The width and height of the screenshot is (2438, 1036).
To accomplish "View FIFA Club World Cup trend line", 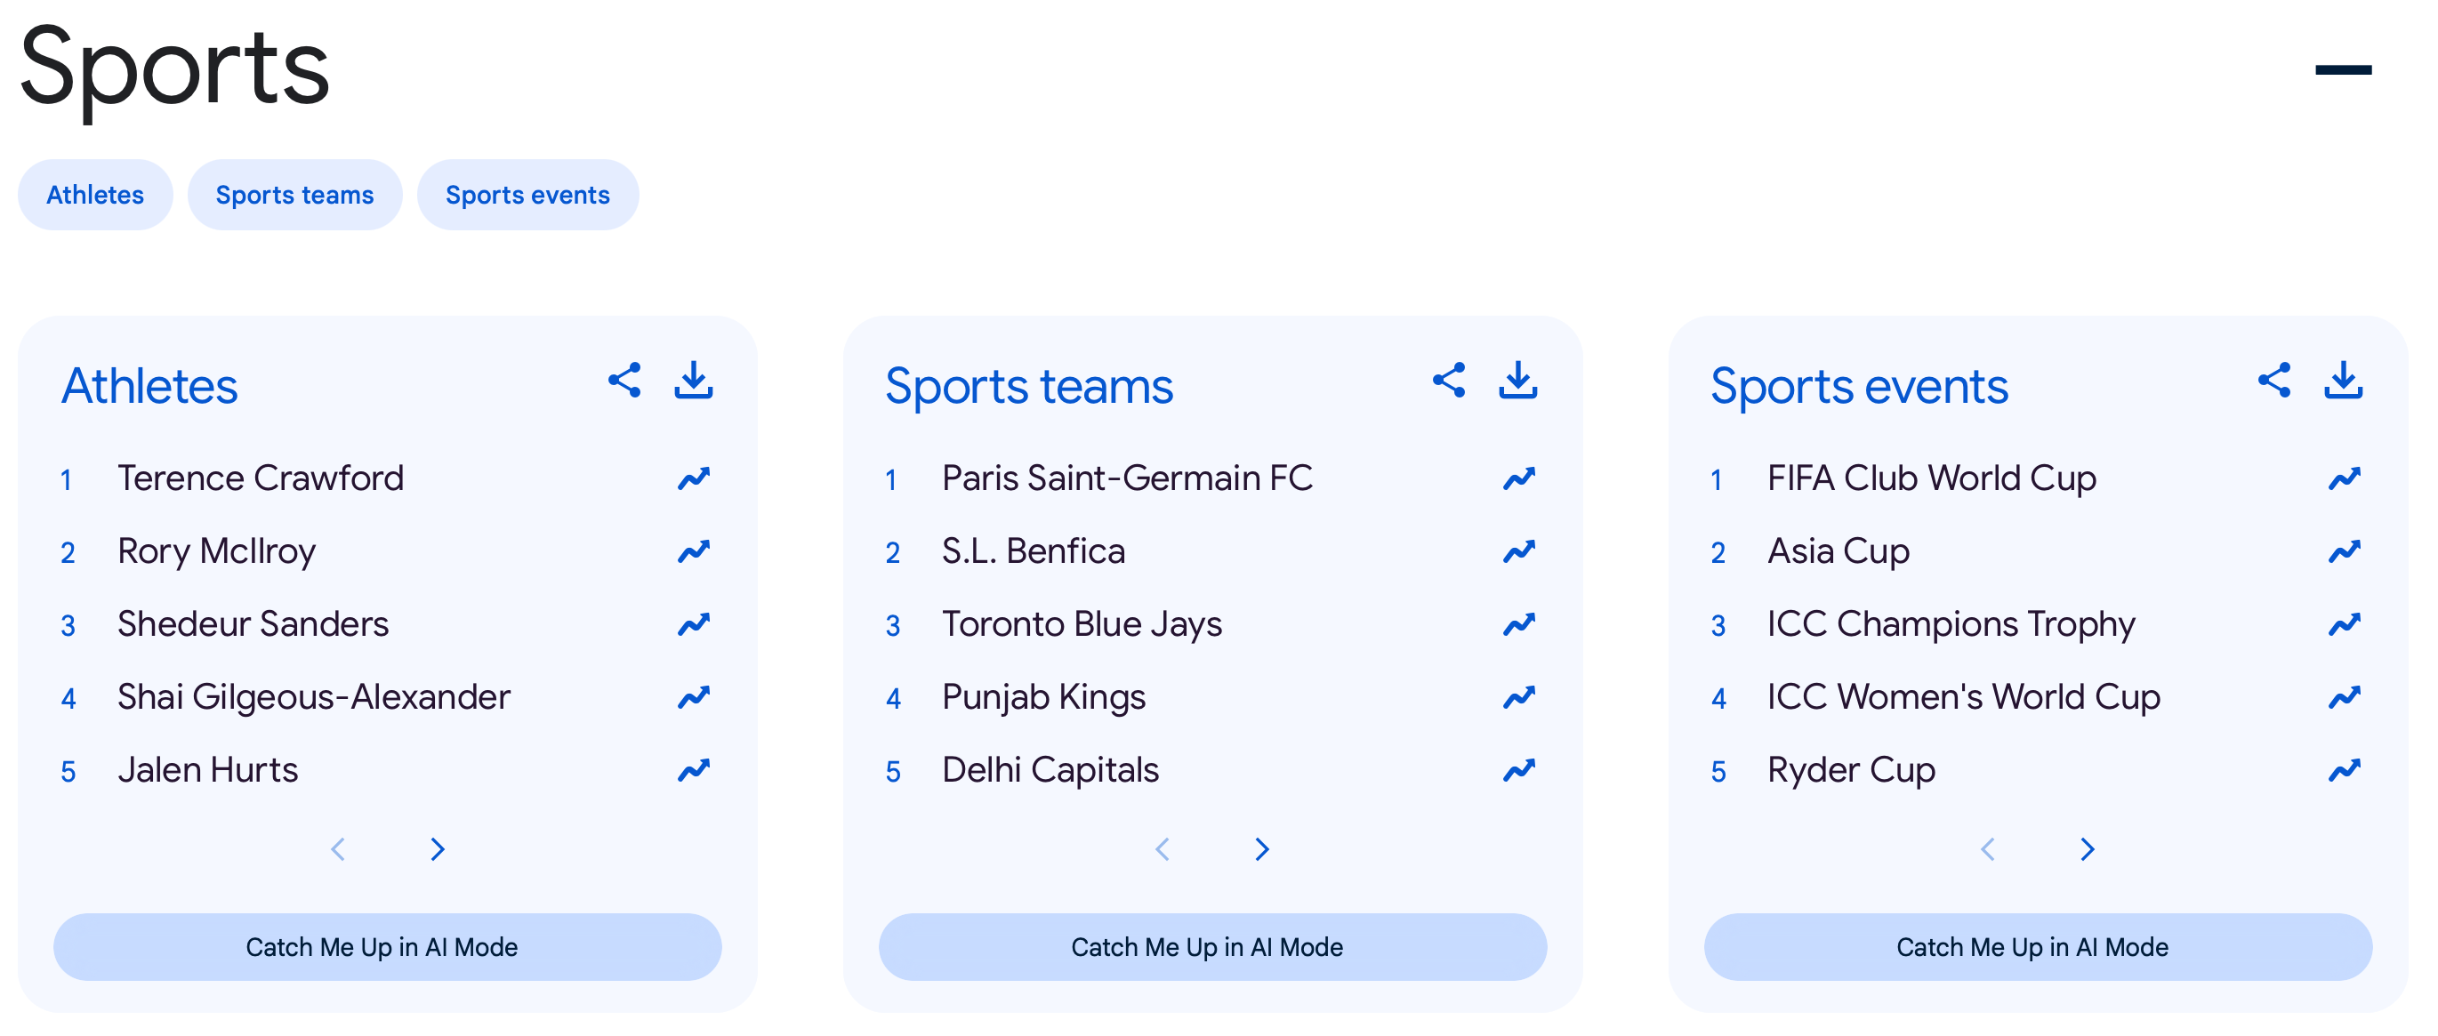I will click(2345, 478).
